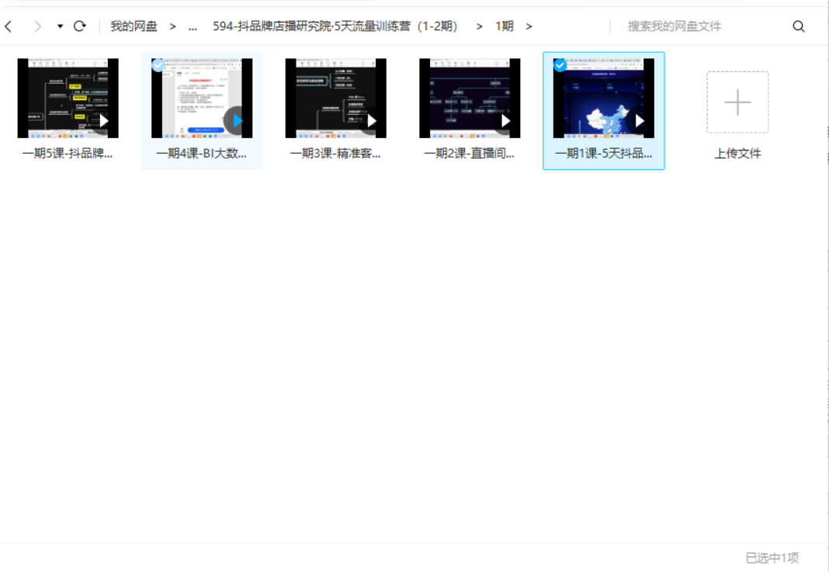Select the 一期2课-直播间 video thumbnail
Viewport: 829px width, 572px height.
[x=470, y=99]
